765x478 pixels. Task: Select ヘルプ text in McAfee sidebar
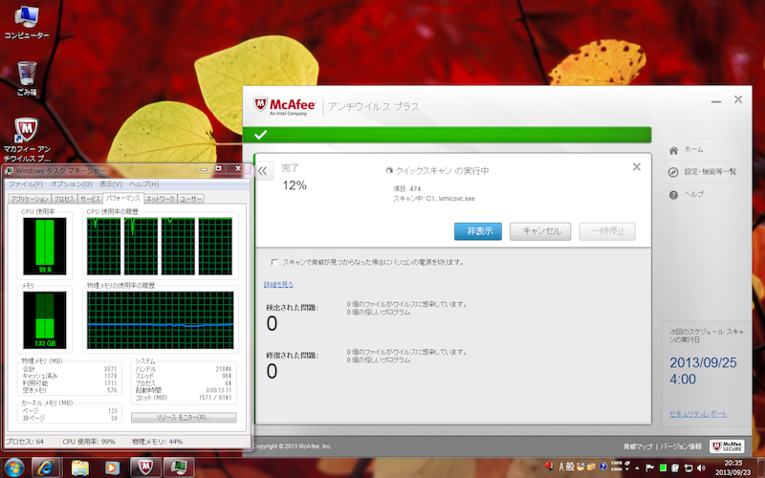tap(693, 194)
